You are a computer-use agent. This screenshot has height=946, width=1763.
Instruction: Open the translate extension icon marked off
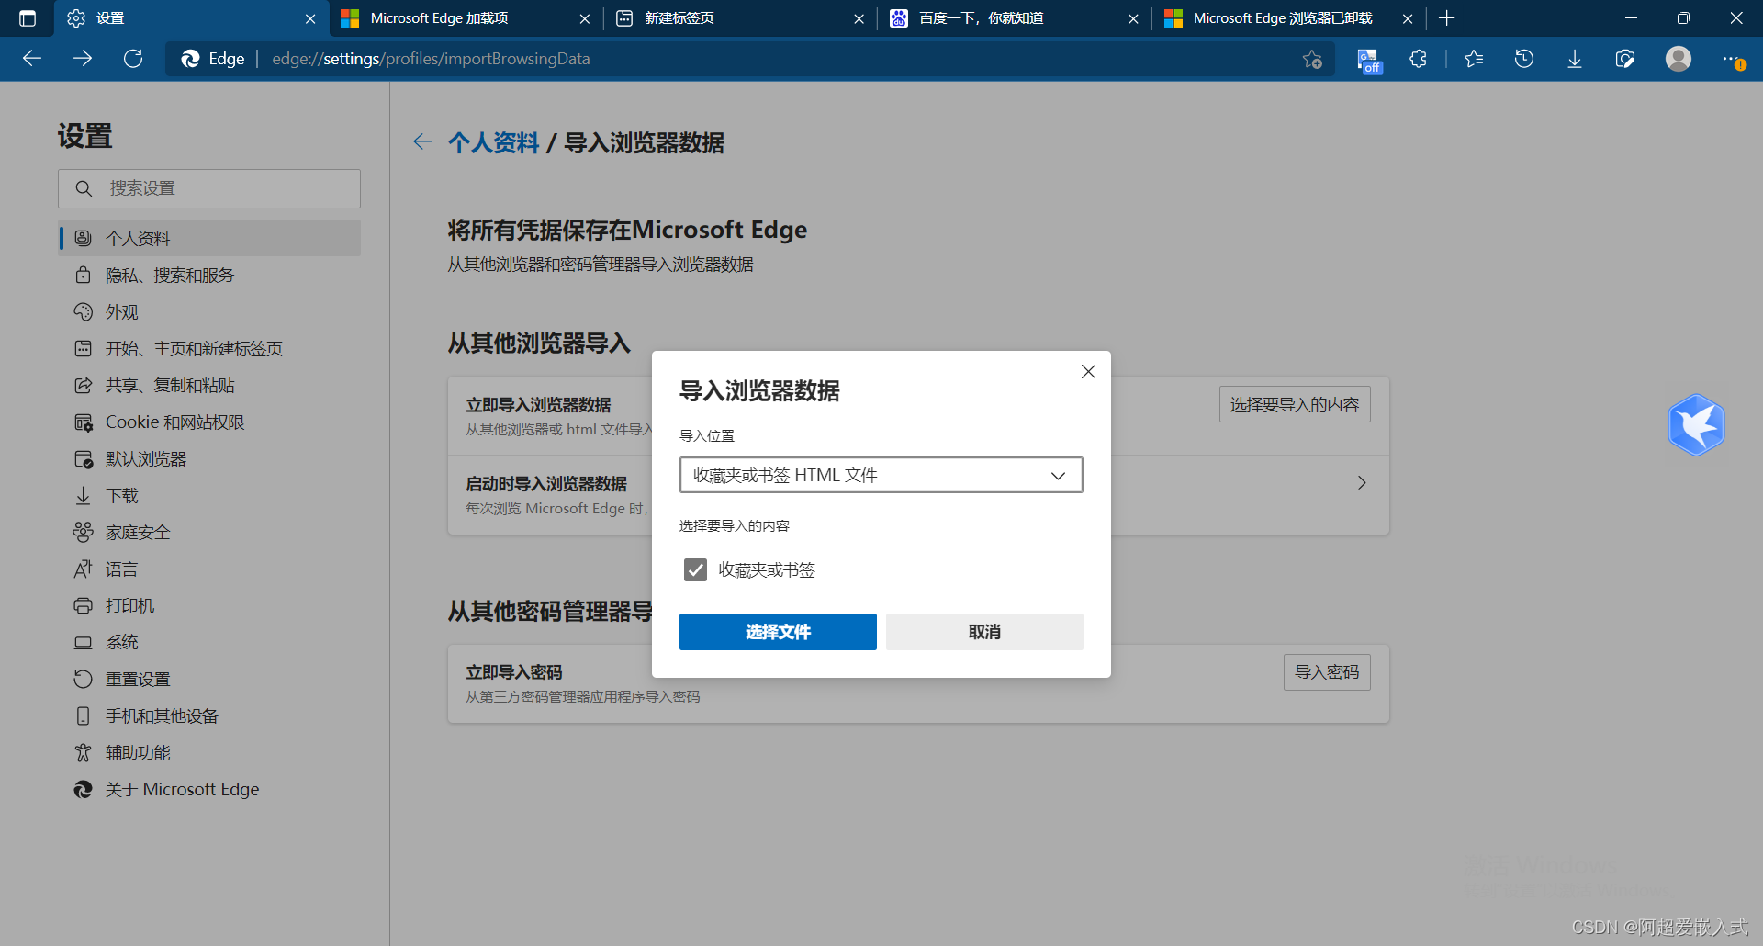coord(1369,60)
